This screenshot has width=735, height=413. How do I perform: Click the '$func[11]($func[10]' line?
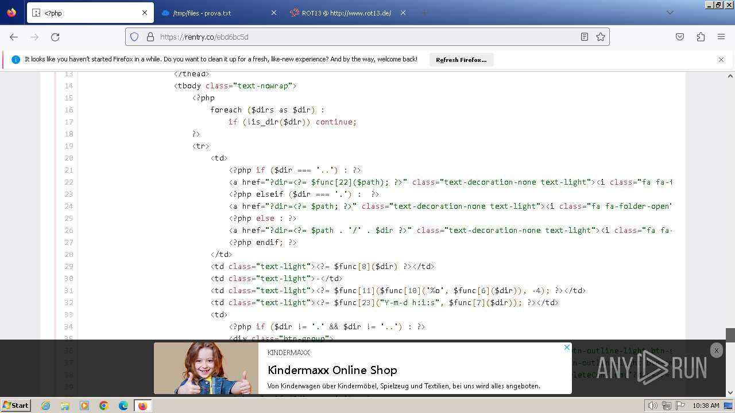click(x=398, y=290)
